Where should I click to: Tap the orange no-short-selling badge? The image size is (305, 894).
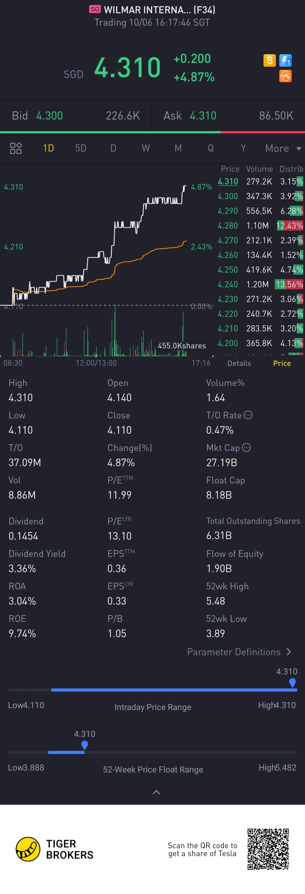pos(285,76)
